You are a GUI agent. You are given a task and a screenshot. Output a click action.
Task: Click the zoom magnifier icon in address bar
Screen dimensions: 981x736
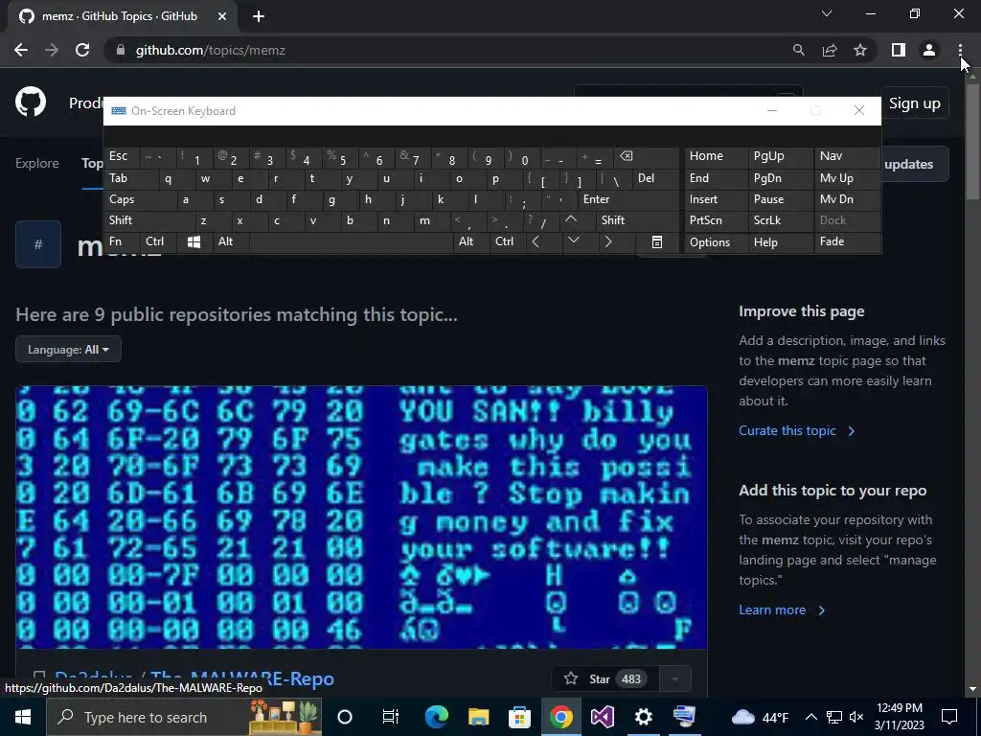pos(798,50)
